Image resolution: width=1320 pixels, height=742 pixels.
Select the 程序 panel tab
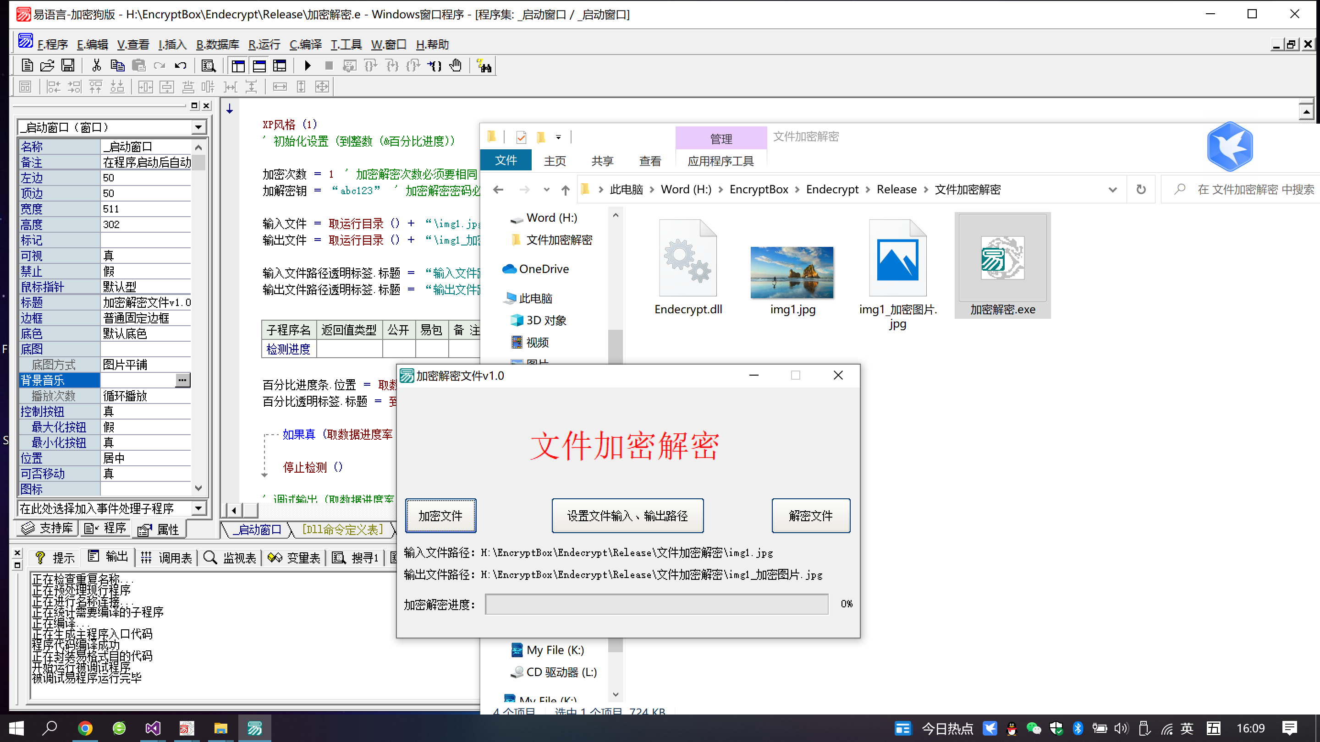[105, 528]
